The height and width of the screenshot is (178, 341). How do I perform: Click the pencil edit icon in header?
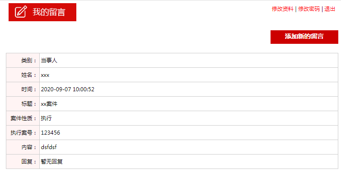tap(21, 12)
